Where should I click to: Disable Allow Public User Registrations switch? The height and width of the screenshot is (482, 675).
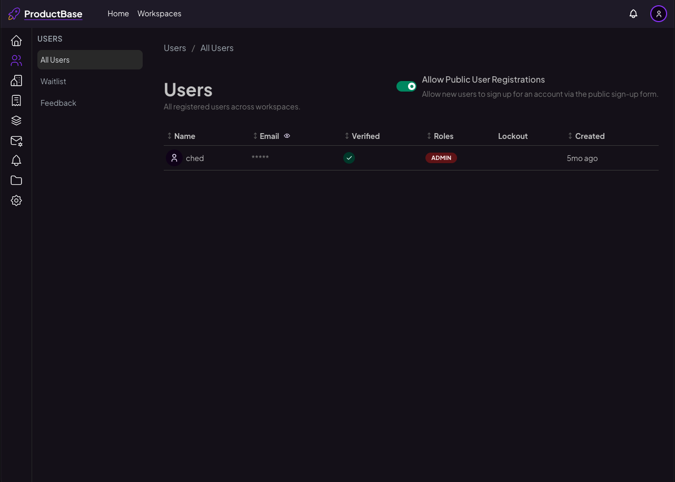tap(406, 86)
